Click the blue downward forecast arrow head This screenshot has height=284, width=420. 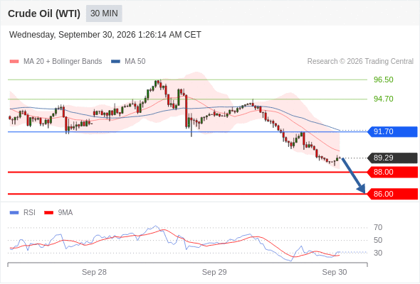pyautogui.click(x=362, y=189)
